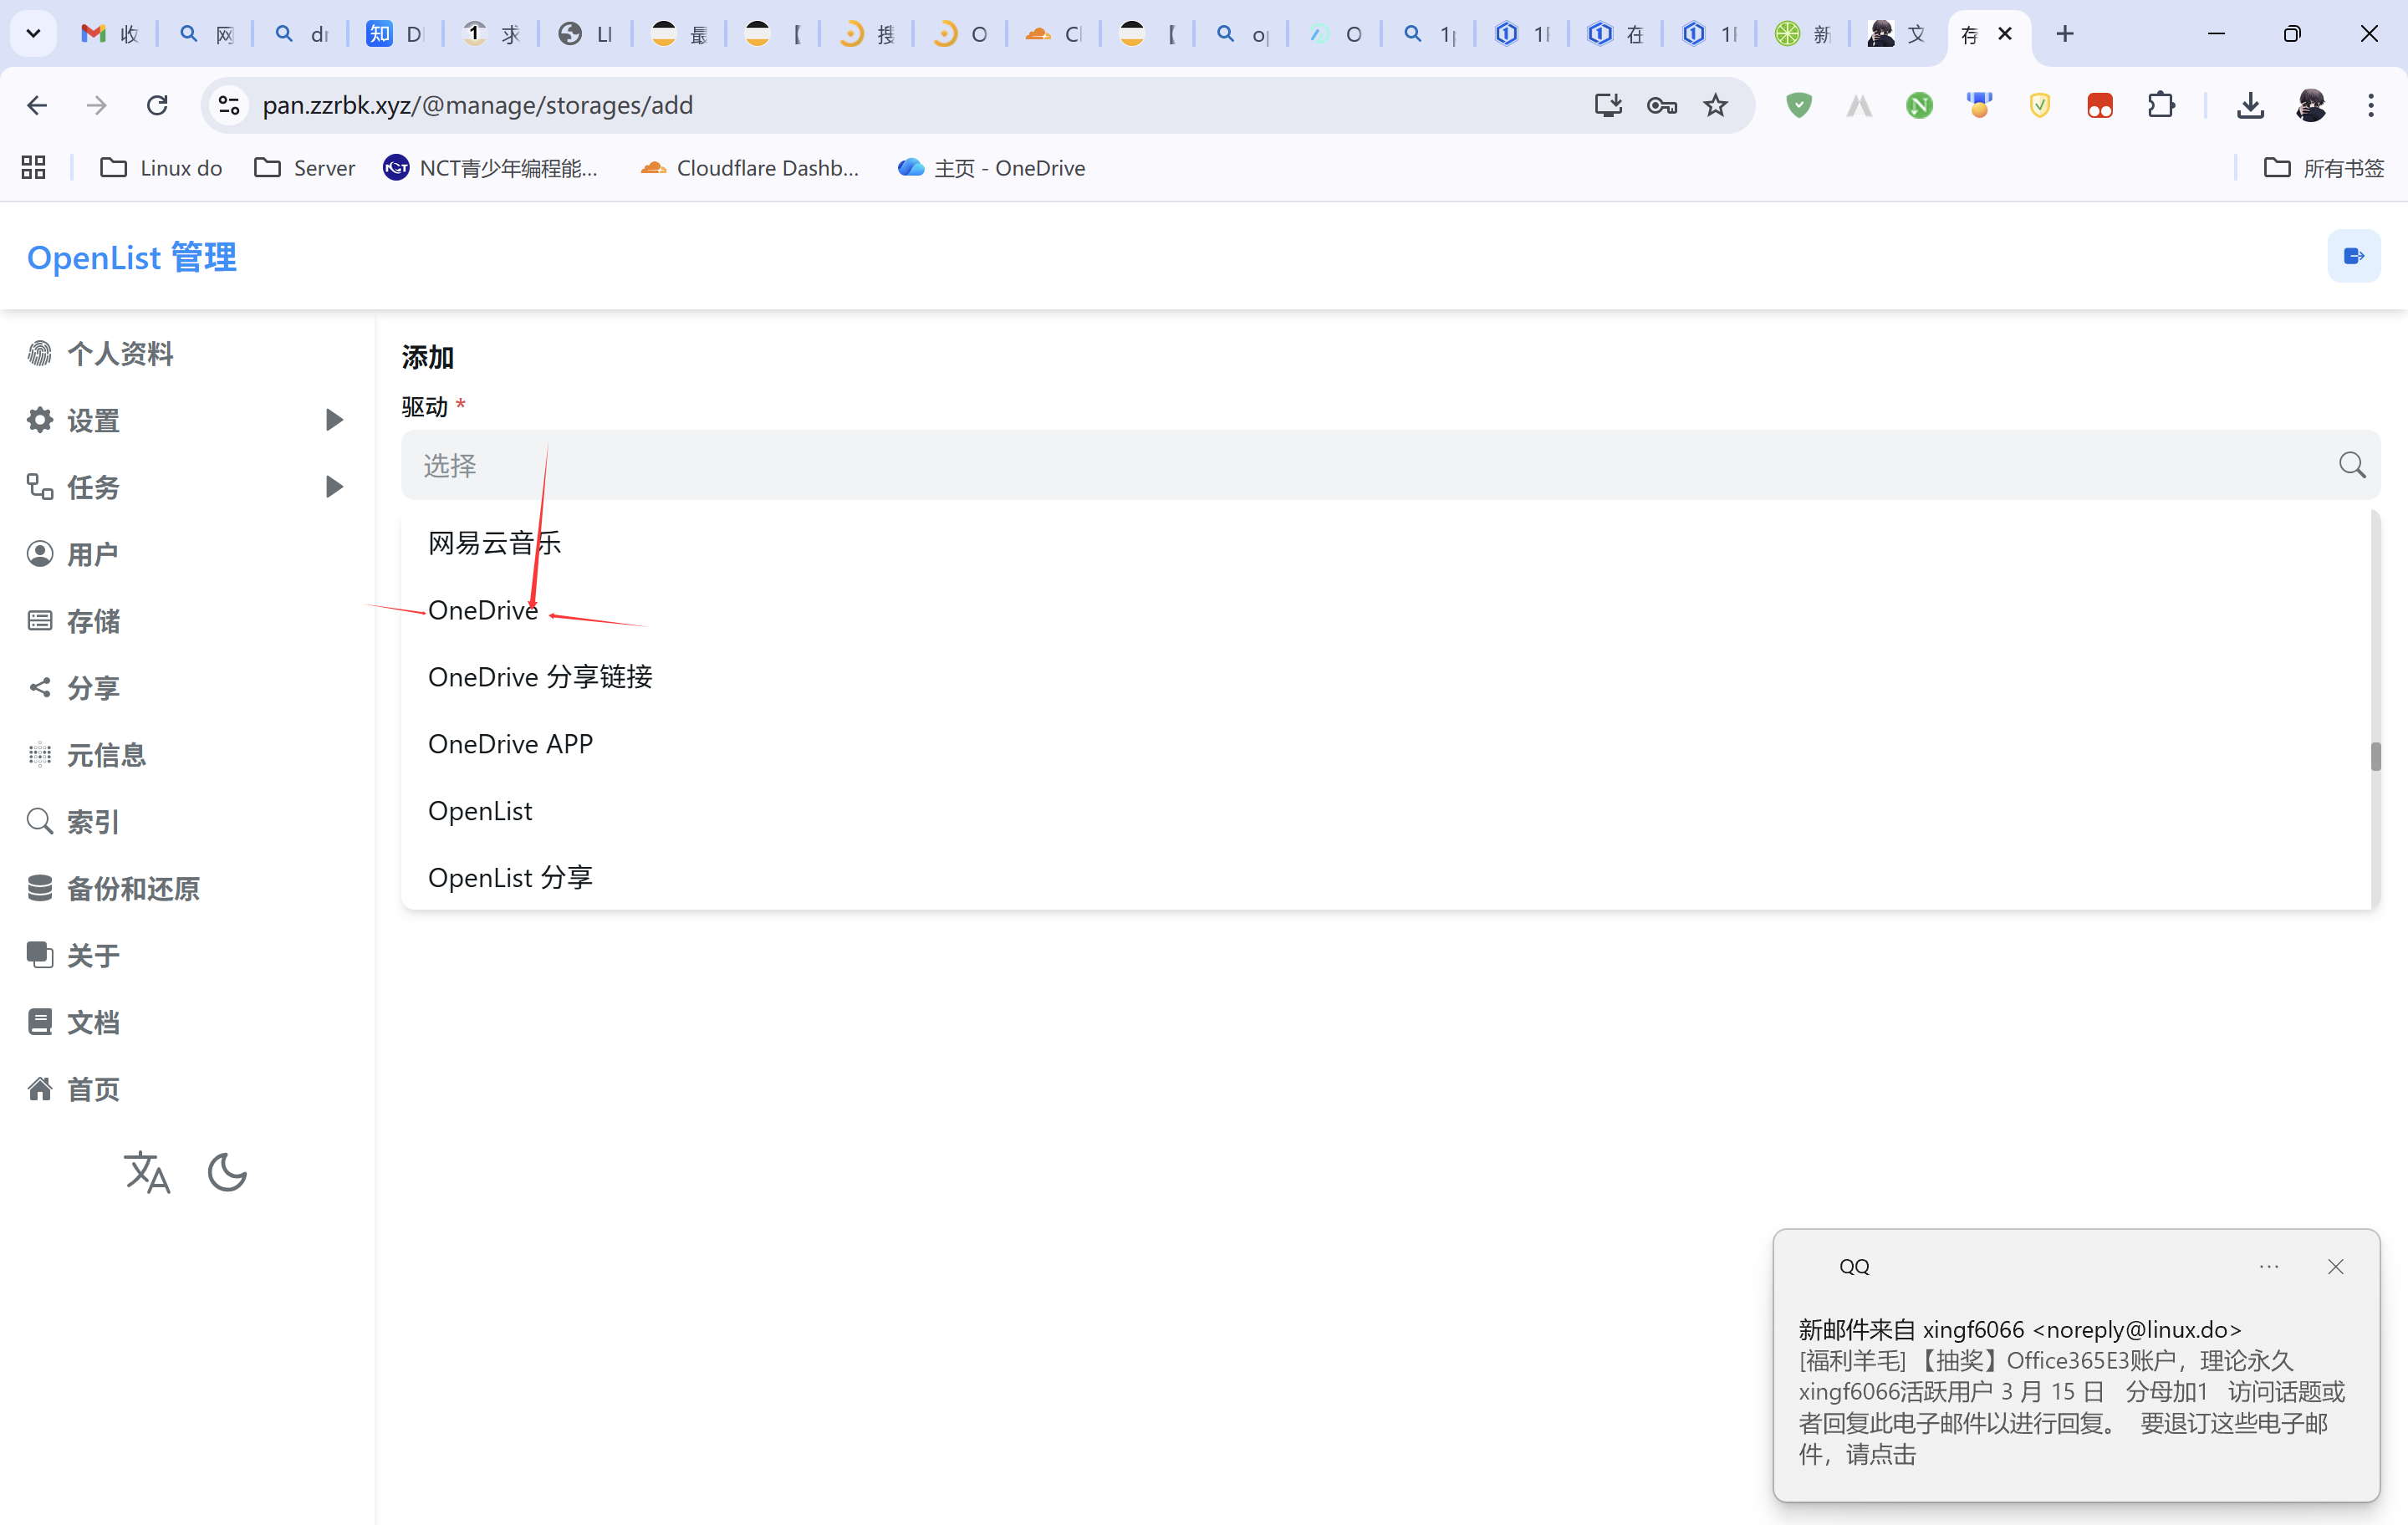
Task: Select OneDrive from the driver list
Action: tap(482, 610)
